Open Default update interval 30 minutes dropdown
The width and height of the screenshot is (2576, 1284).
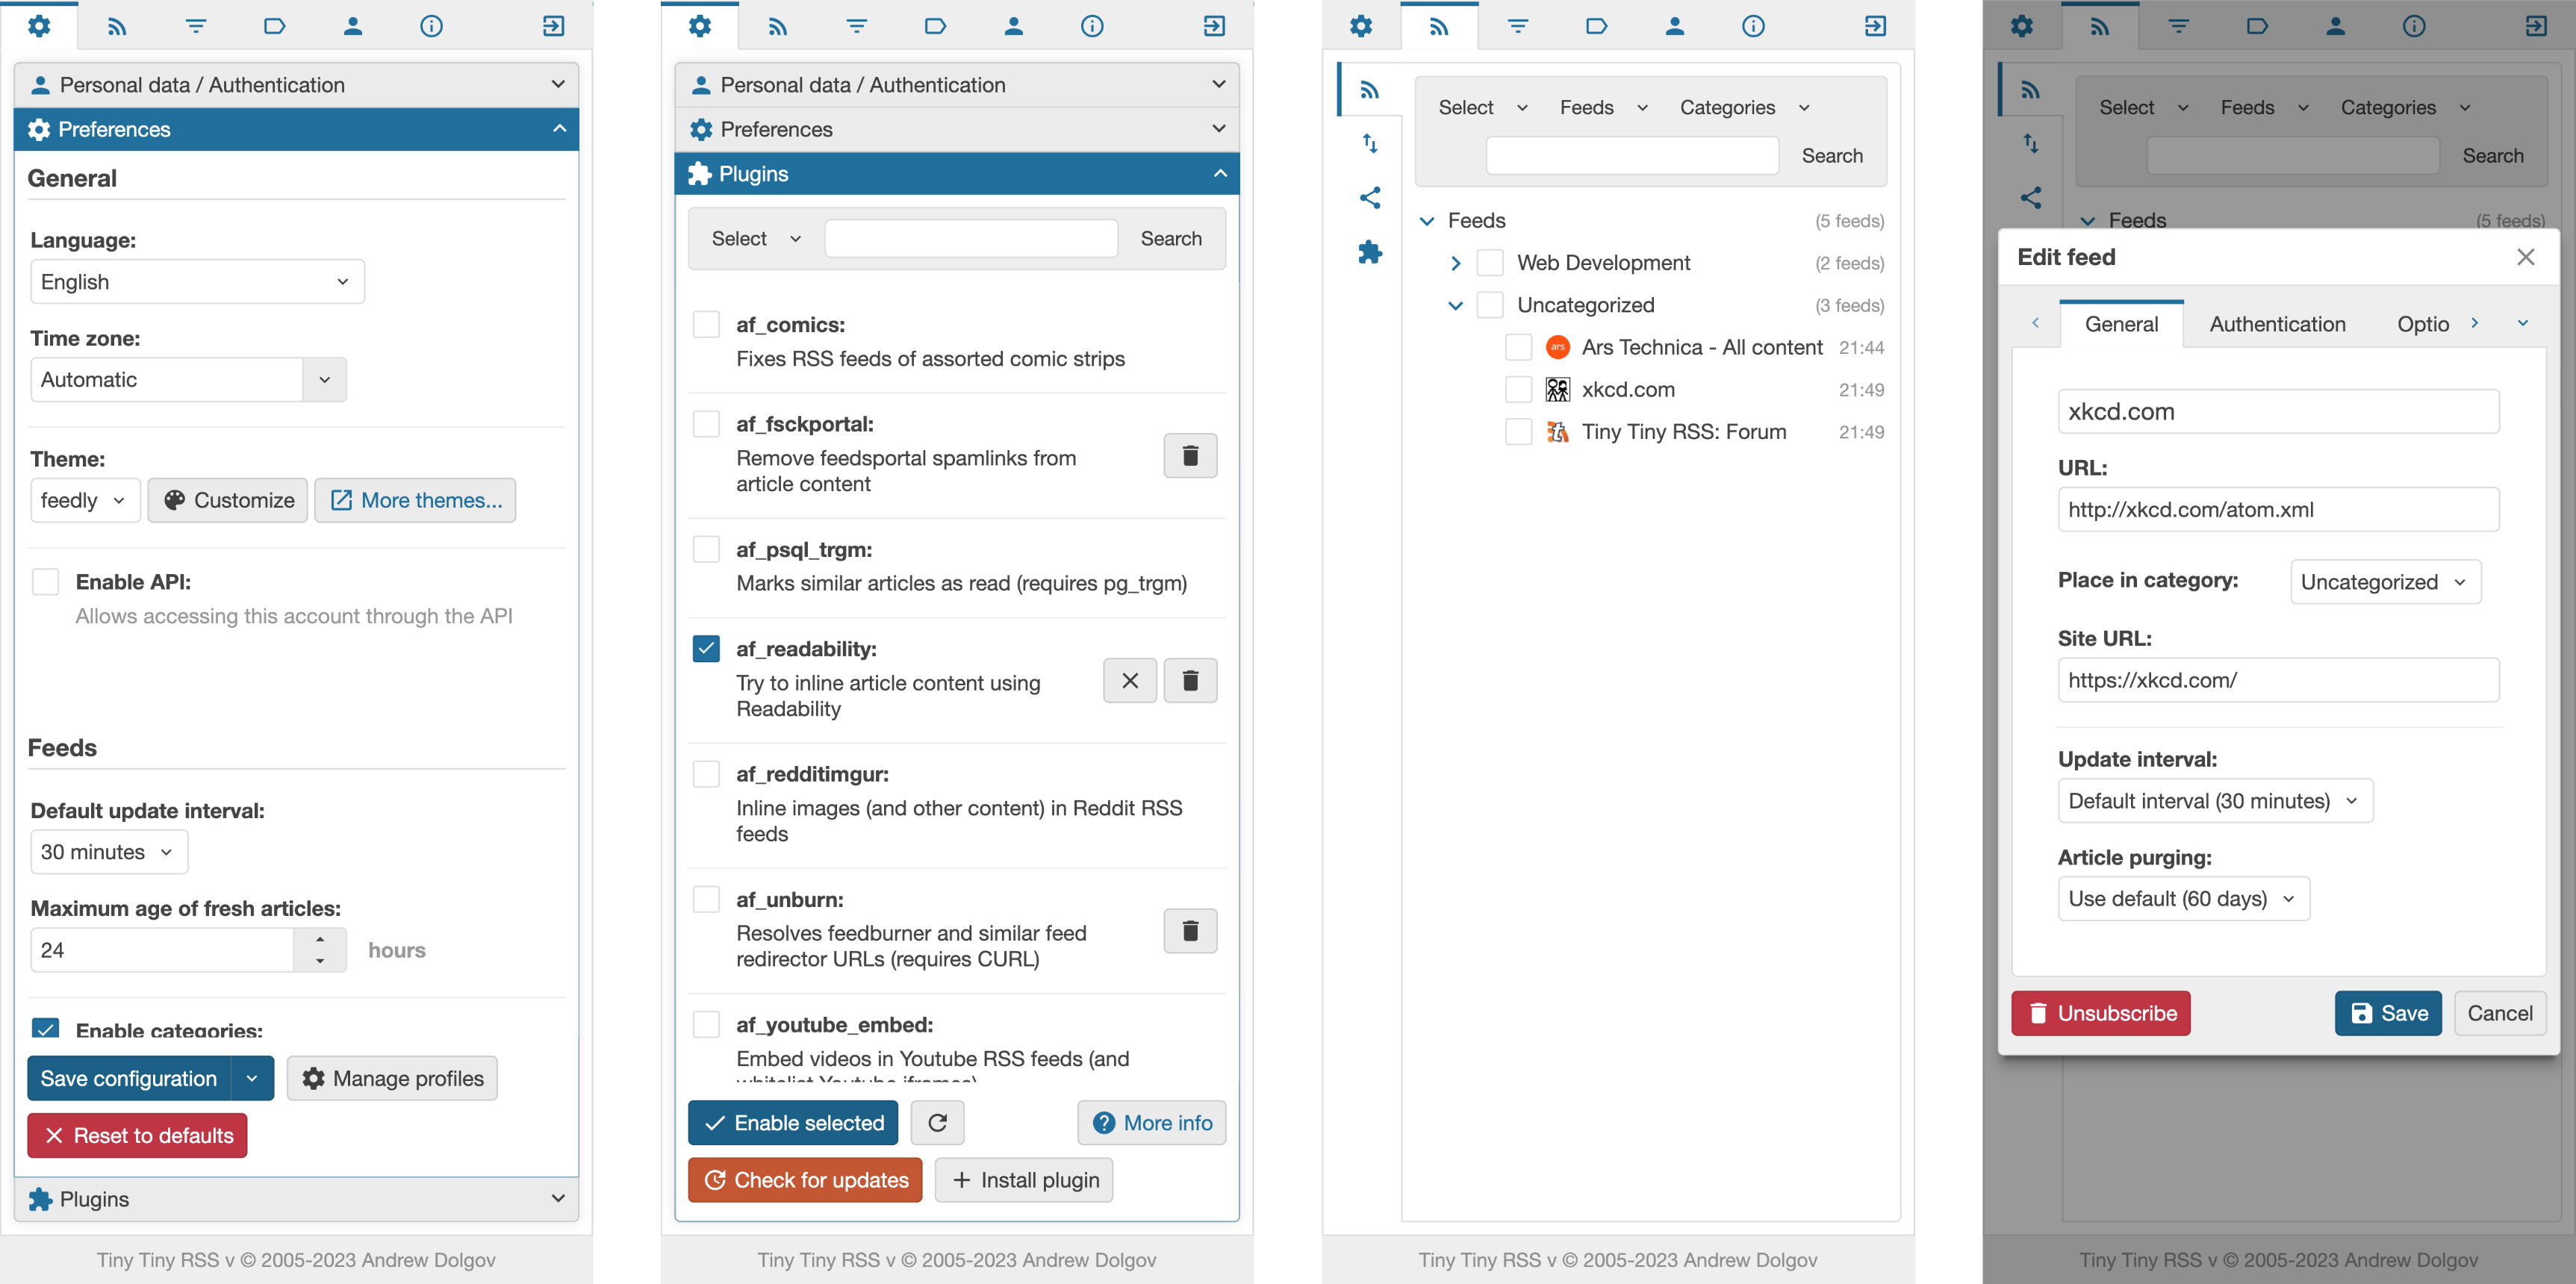click(109, 852)
